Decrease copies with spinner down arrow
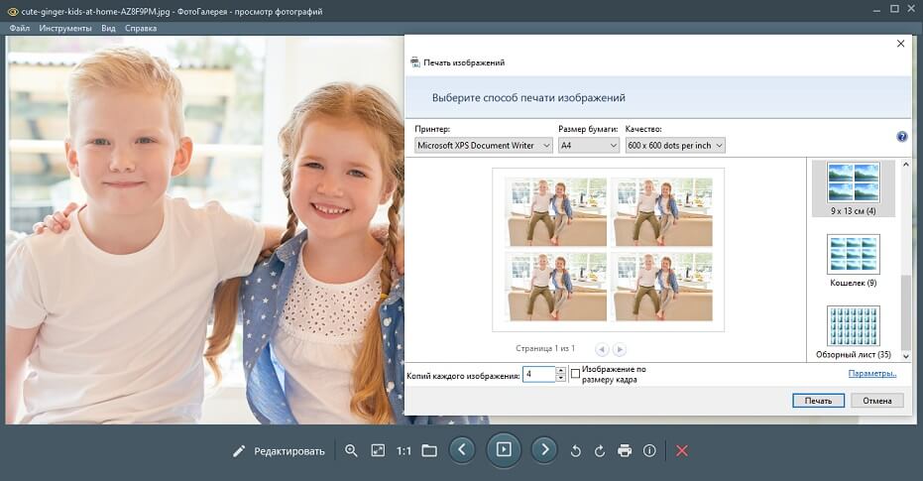Image resolution: width=923 pixels, height=481 pixels. pyautogui.click(x=561, y=378)
